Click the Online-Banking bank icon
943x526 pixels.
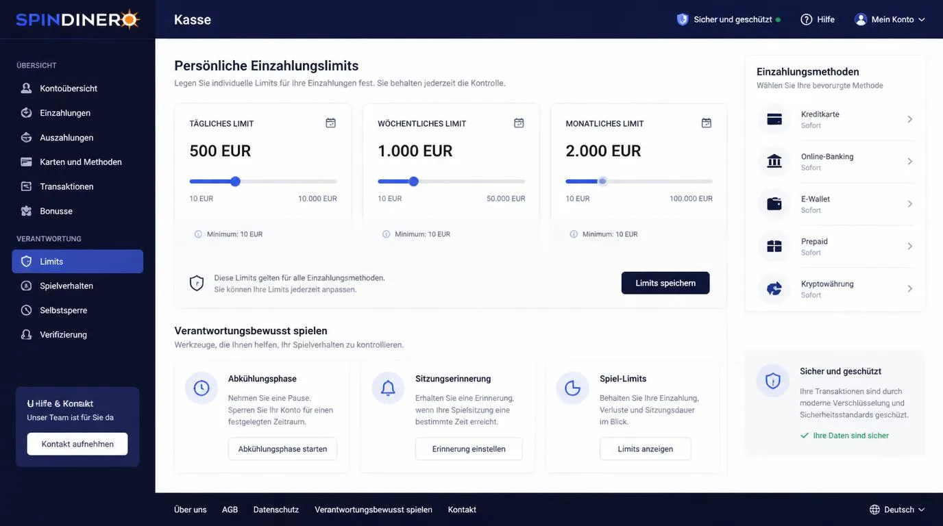(774, 162)
